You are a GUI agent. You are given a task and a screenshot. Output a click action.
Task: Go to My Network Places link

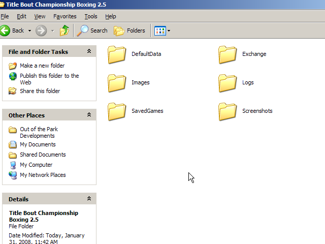pyautogui.click(x=43, y=175)
